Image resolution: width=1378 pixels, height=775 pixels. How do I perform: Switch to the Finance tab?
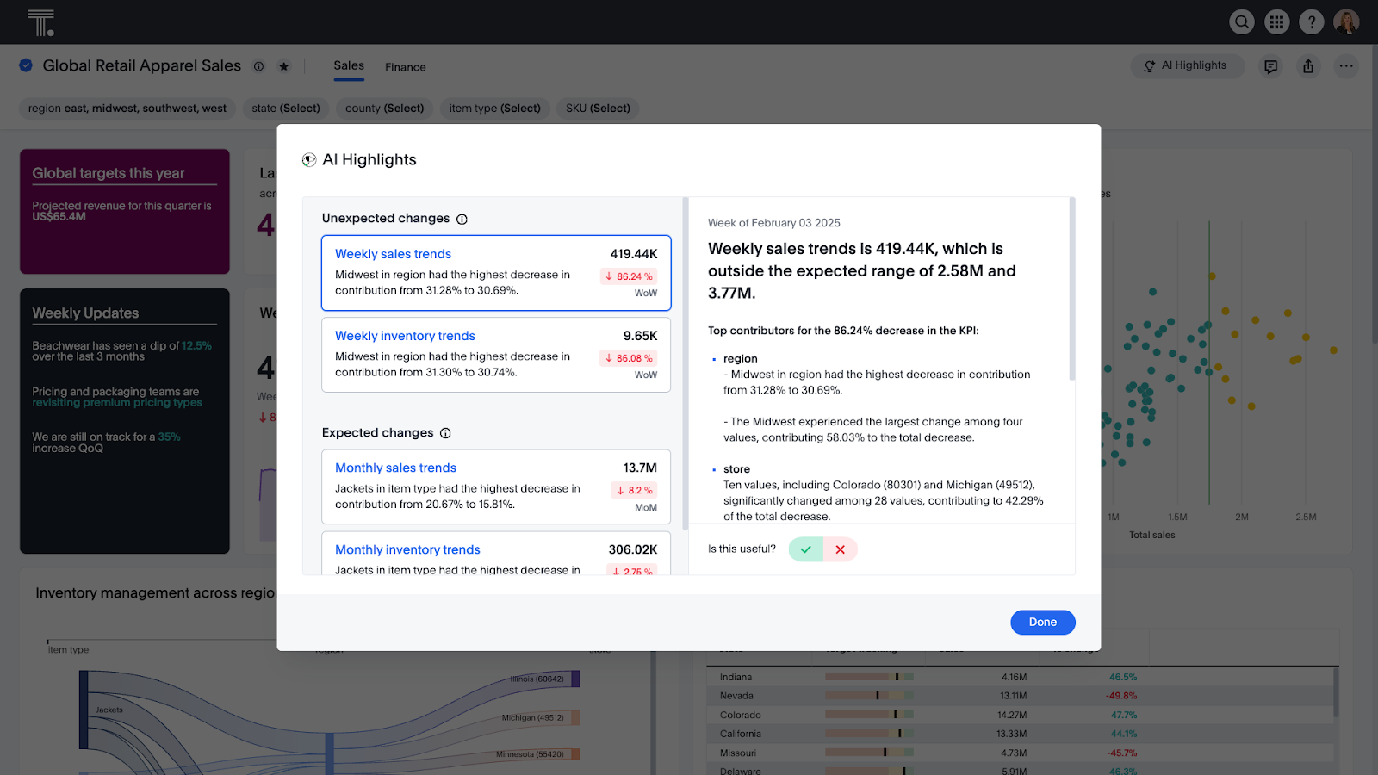click(405, 66)
